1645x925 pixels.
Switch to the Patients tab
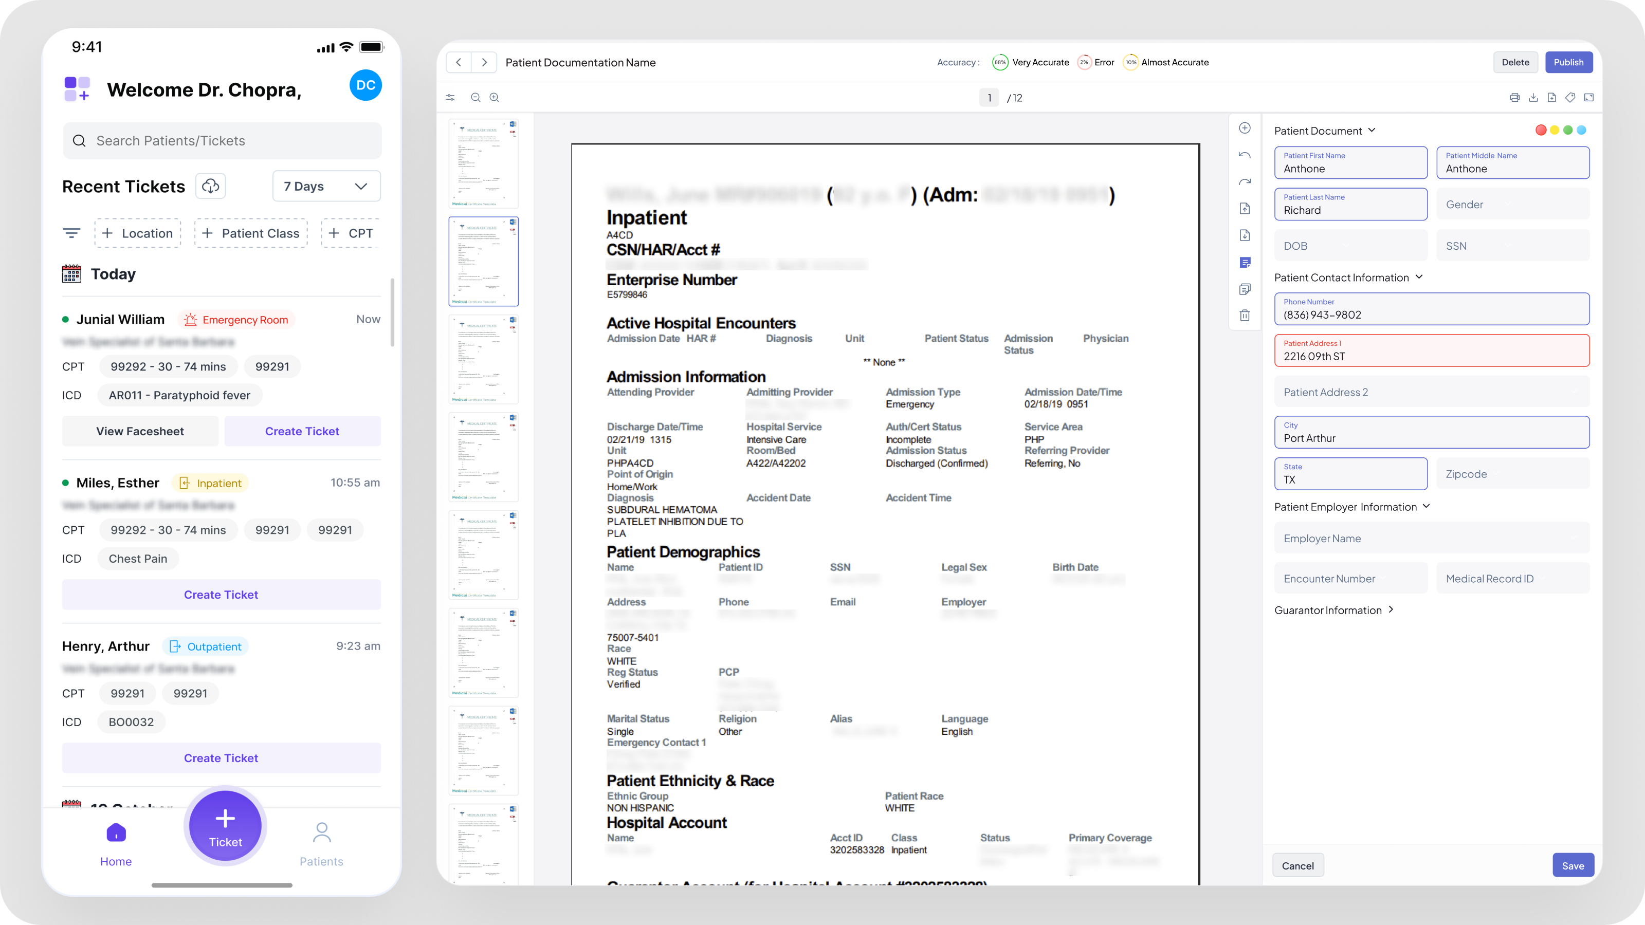pos(321,843)
